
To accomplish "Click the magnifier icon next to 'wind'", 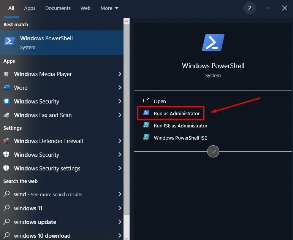I will 6,194.
